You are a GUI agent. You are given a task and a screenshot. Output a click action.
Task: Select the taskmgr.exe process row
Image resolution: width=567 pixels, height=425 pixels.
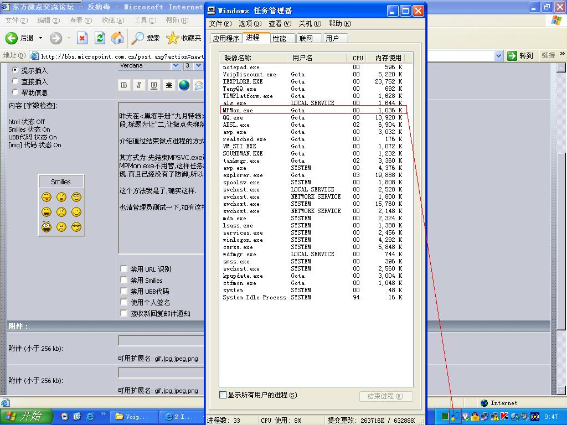313,160
